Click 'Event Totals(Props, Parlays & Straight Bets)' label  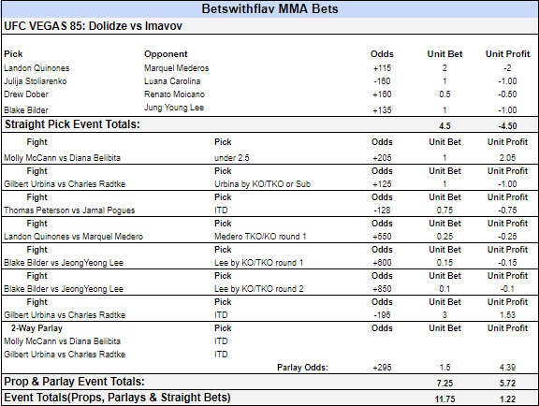tap(117, 398)
